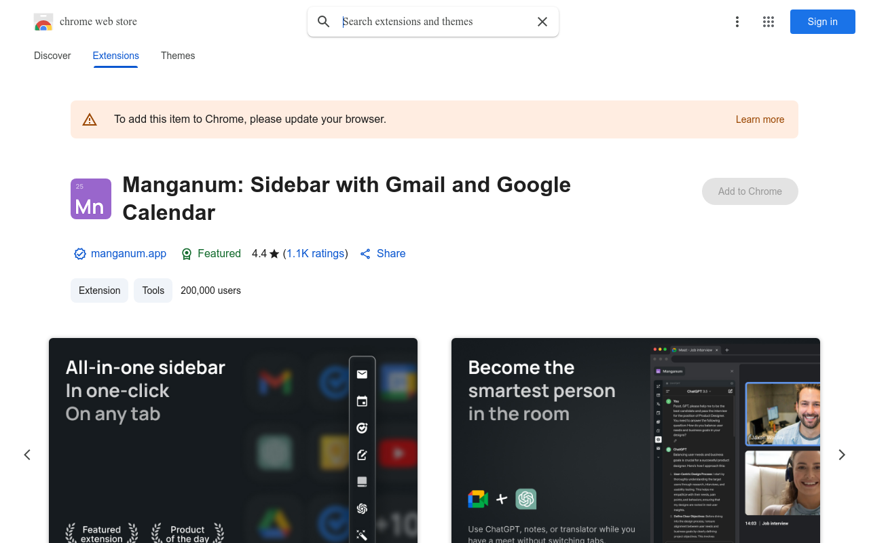The height and width of the screenshot is (543, 869).
Task: Click the Share link text
Action: [391, 254]
